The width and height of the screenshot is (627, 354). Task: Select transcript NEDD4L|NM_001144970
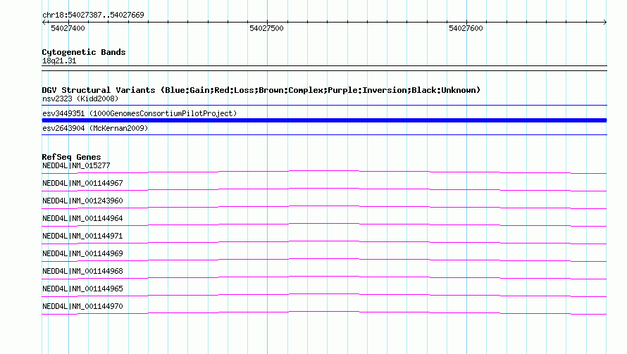pos(82,306)
